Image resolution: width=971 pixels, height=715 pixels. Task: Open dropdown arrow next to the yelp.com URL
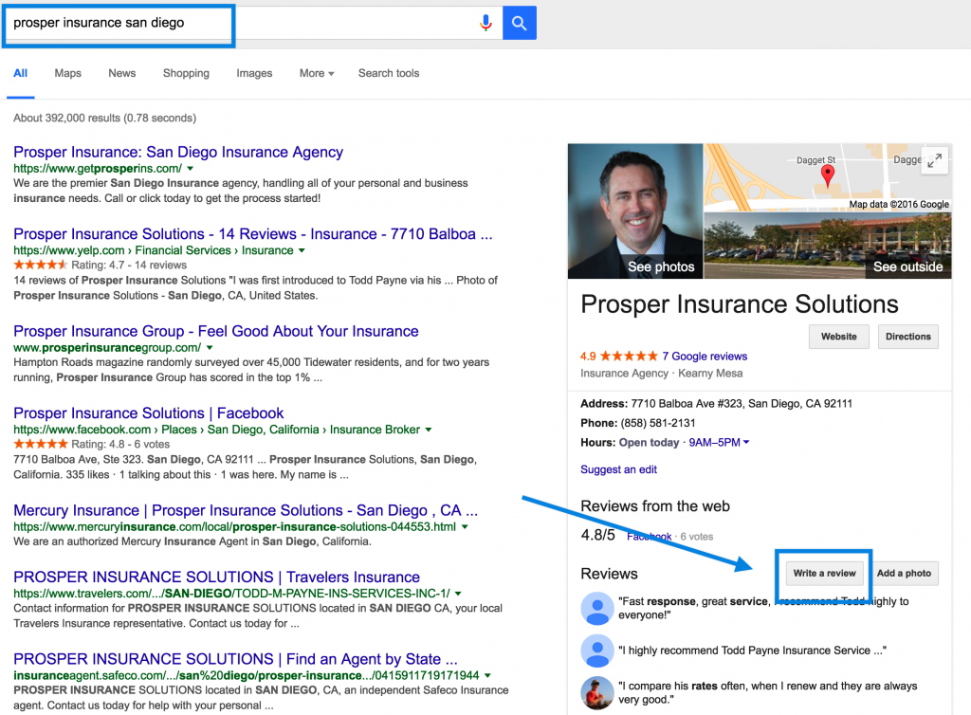click(x=302, y=250)
